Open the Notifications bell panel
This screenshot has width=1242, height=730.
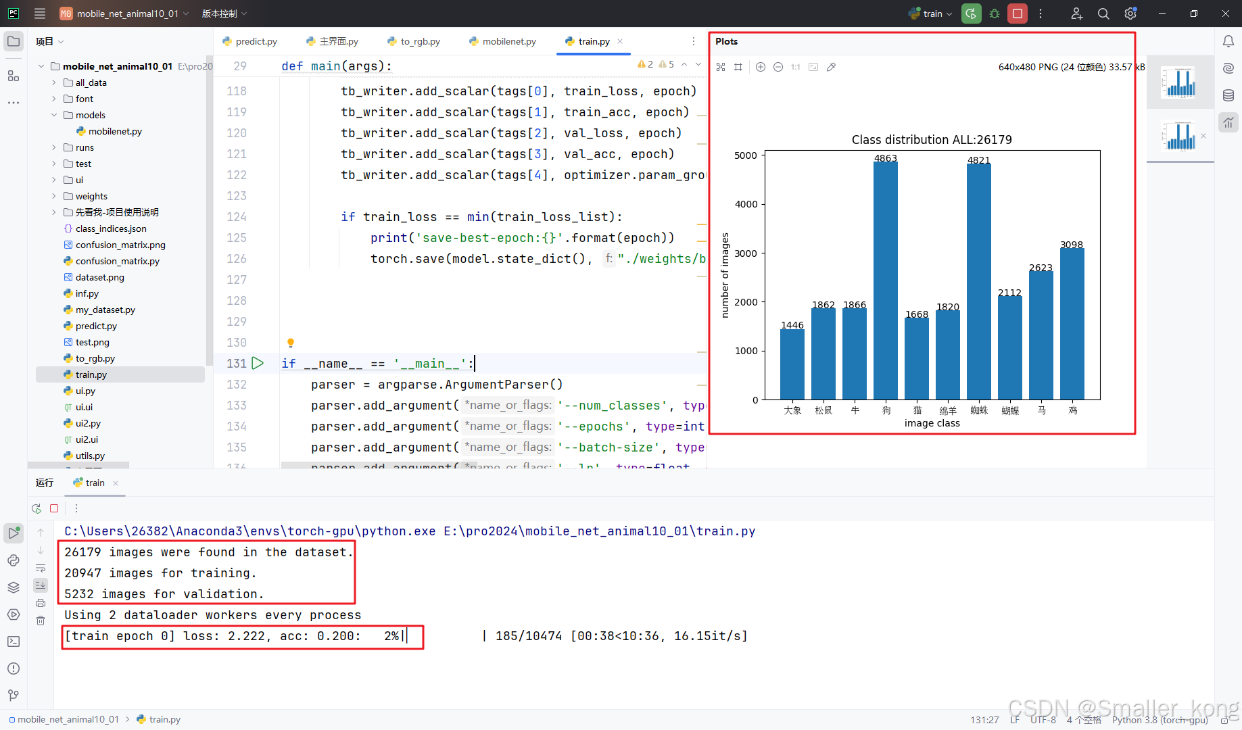pyautogui.click(x=1228, y=41)
